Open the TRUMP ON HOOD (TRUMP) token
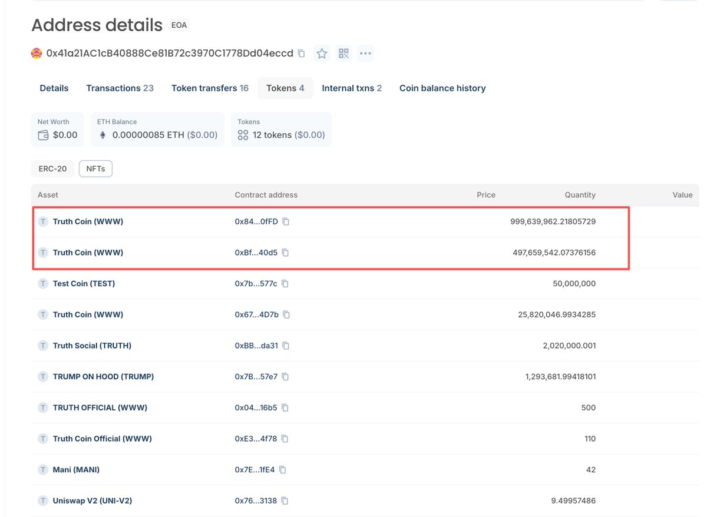Screen dimensions: 707x517 [103, 377]
